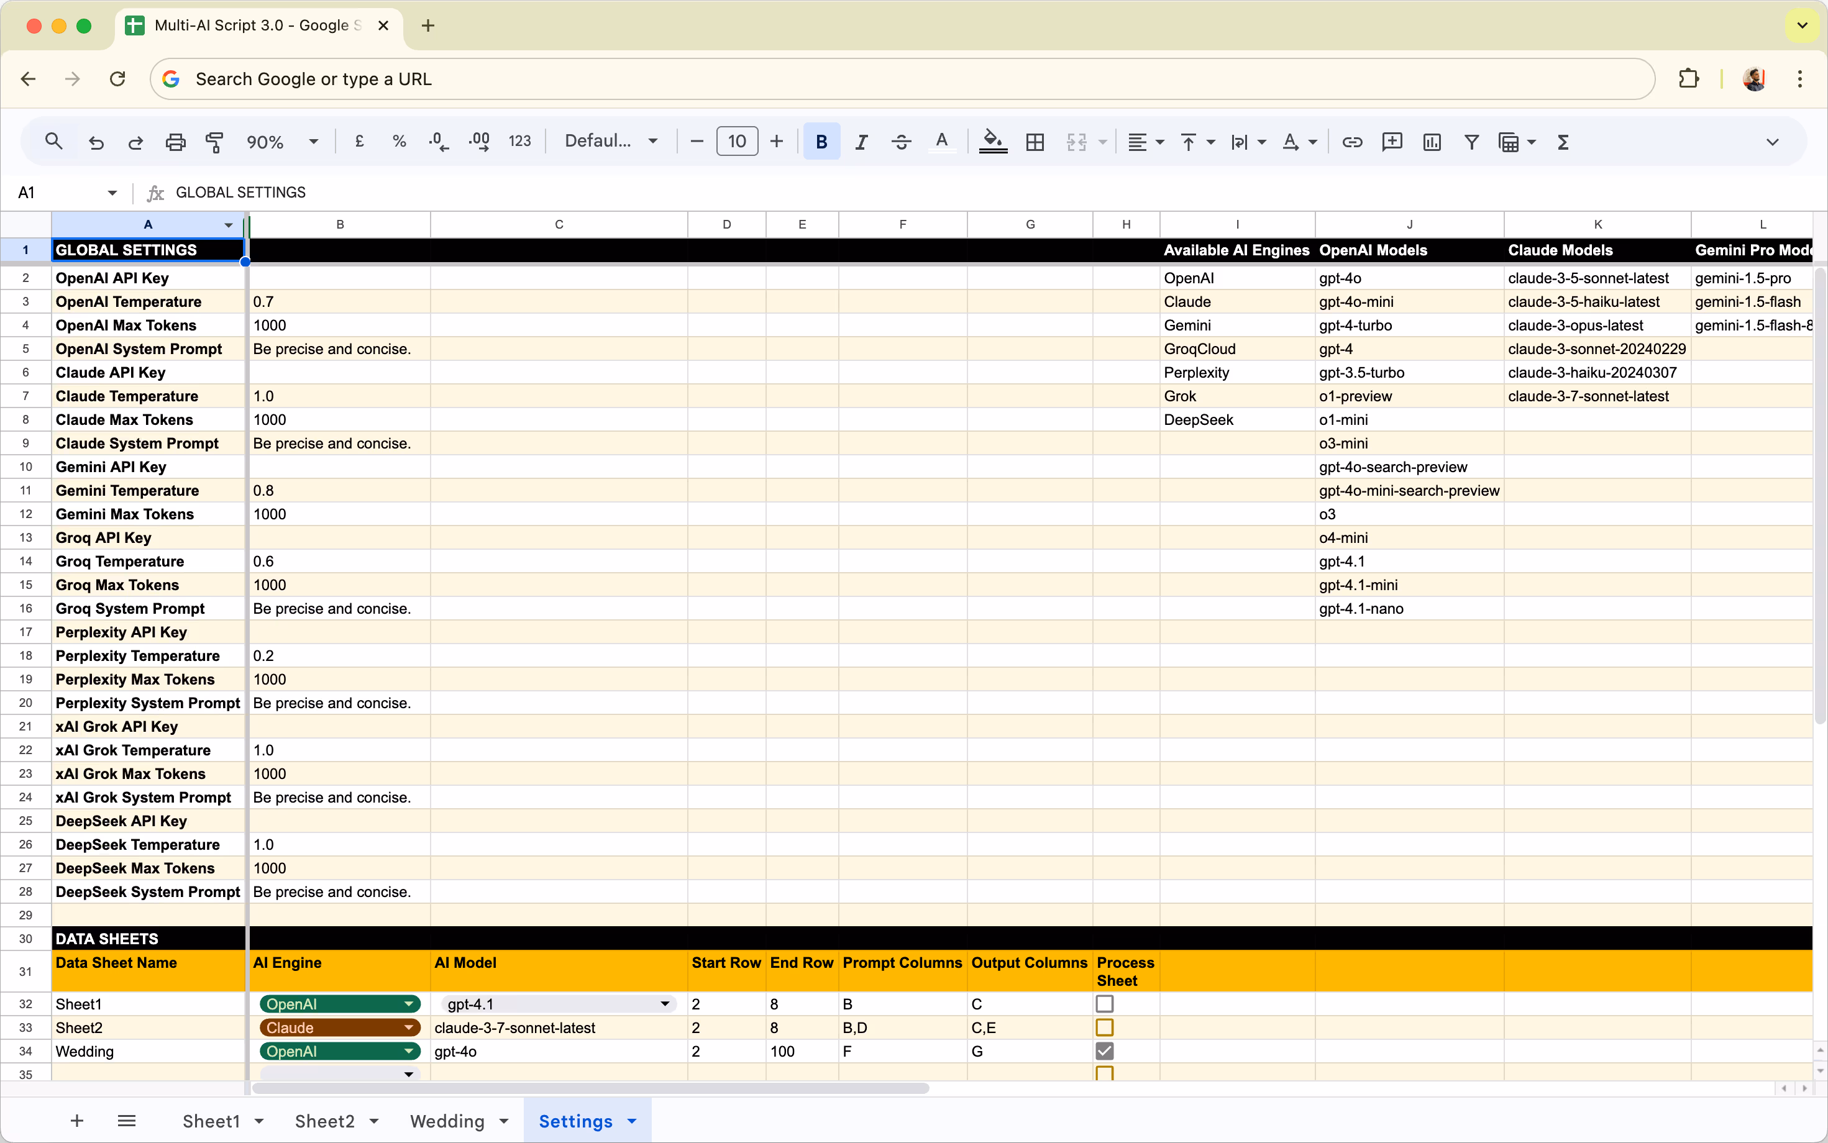Open the Settings tab menu arrow
1828x1143 pixels.
(x=632, y=1120)
